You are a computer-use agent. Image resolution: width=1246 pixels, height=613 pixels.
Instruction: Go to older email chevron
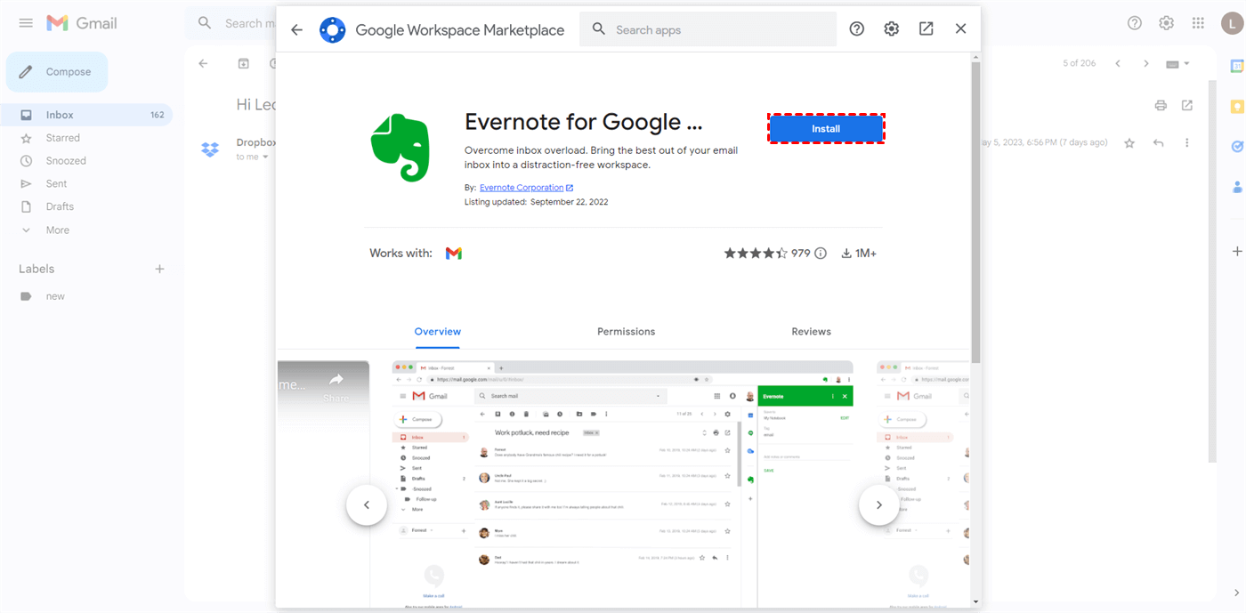click(1146, 64)
